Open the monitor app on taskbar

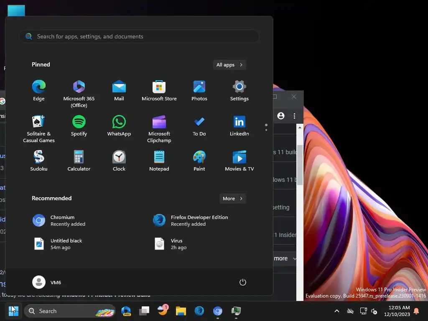pyautogui.click(x=236, y=311)
